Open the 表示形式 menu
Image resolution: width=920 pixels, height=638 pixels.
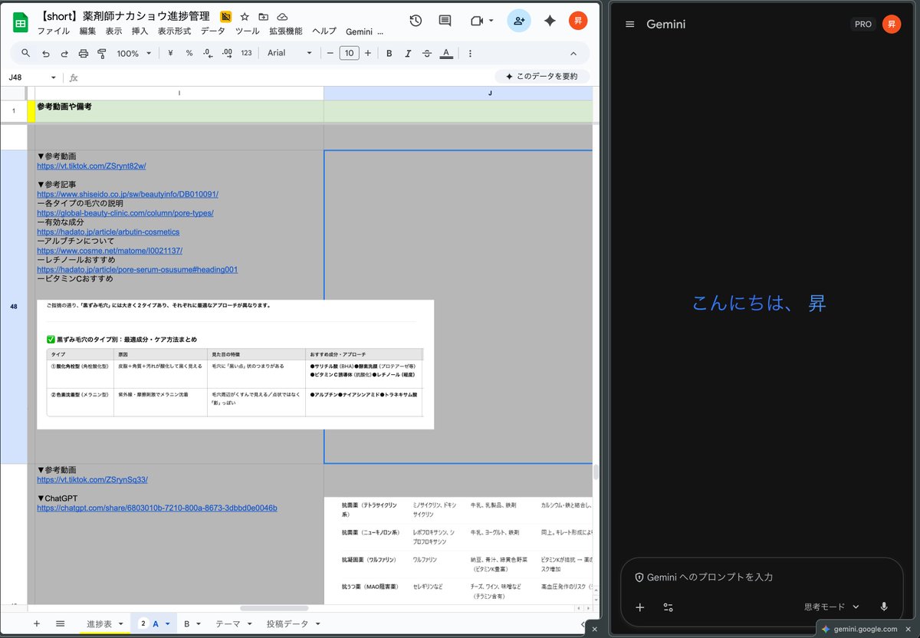(174, 31)
